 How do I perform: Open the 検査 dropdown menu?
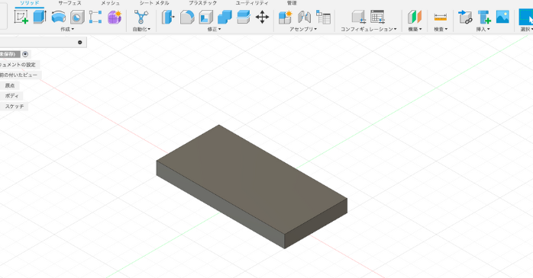[x=441, y=30]
